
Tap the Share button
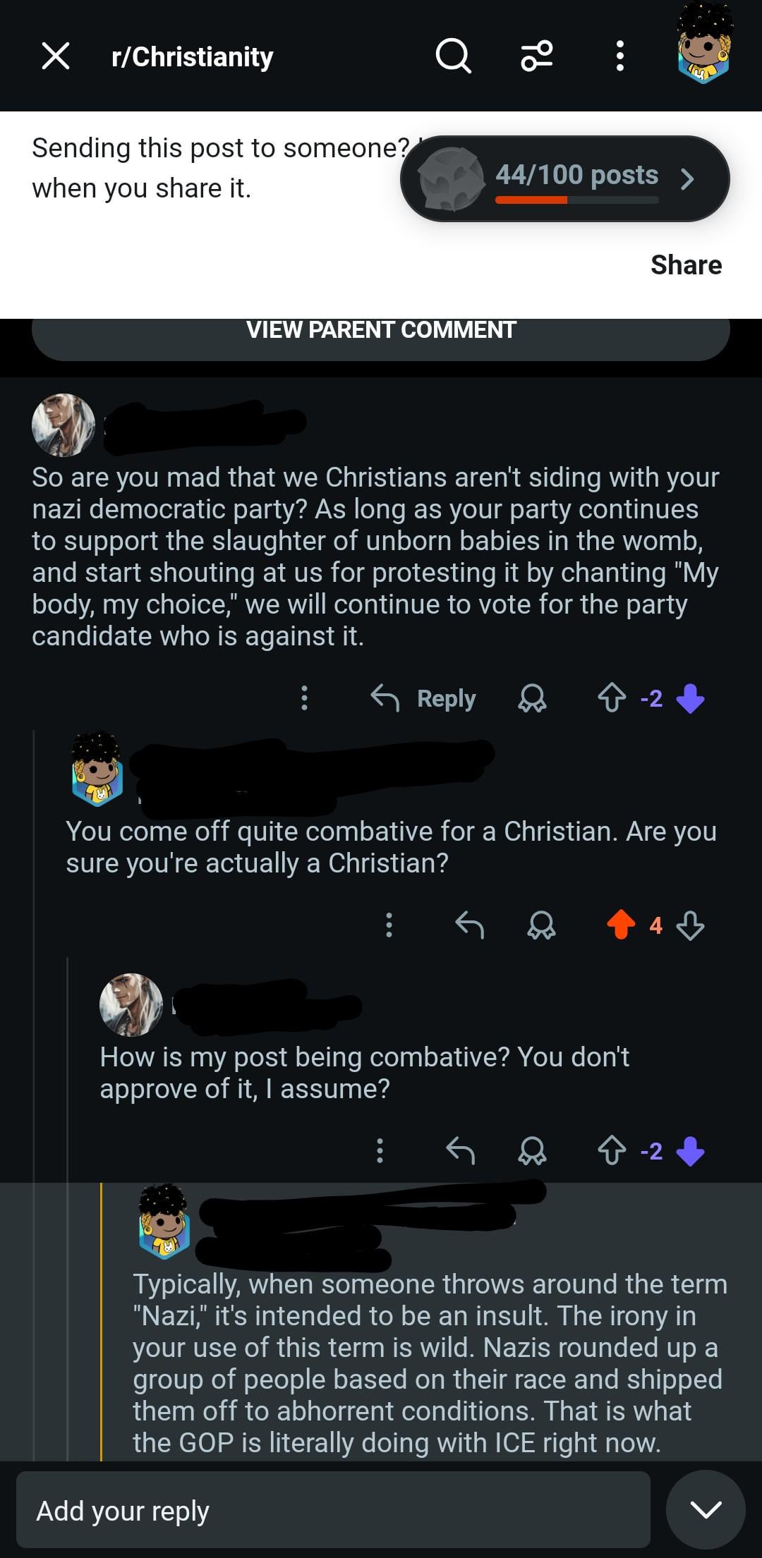pos(686,265)
